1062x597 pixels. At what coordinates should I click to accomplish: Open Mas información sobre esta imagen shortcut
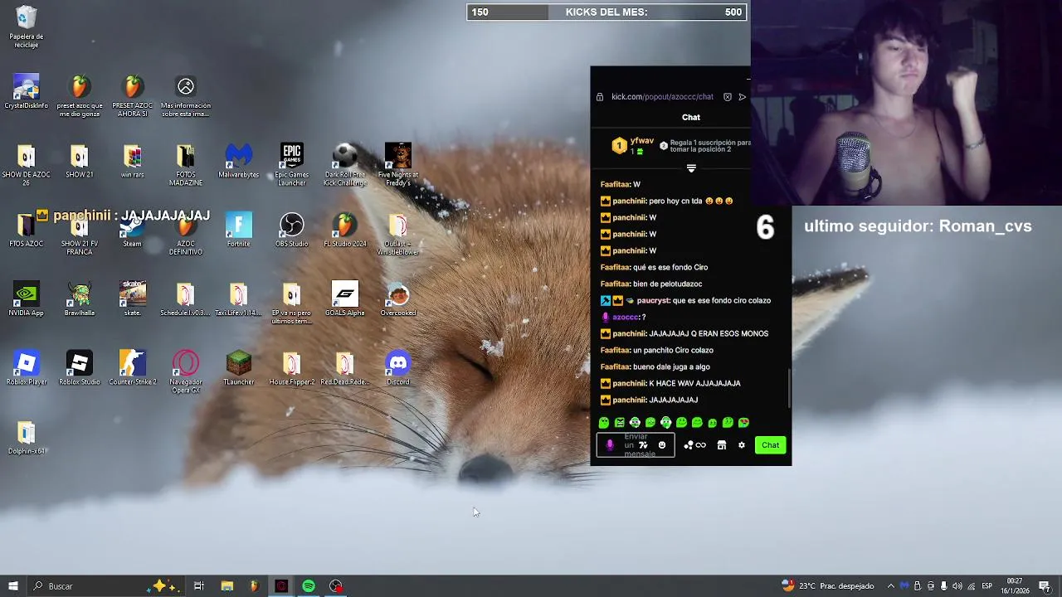[x=186, y=95]
